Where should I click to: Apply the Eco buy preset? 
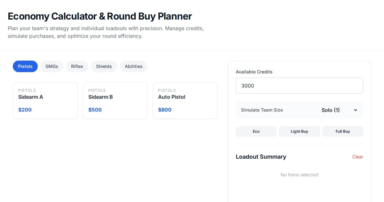click(256, 131)
